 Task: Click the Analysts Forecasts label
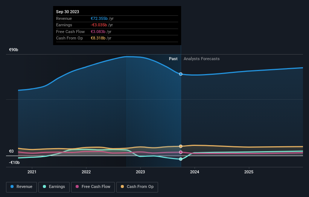[x=202, y=59]
